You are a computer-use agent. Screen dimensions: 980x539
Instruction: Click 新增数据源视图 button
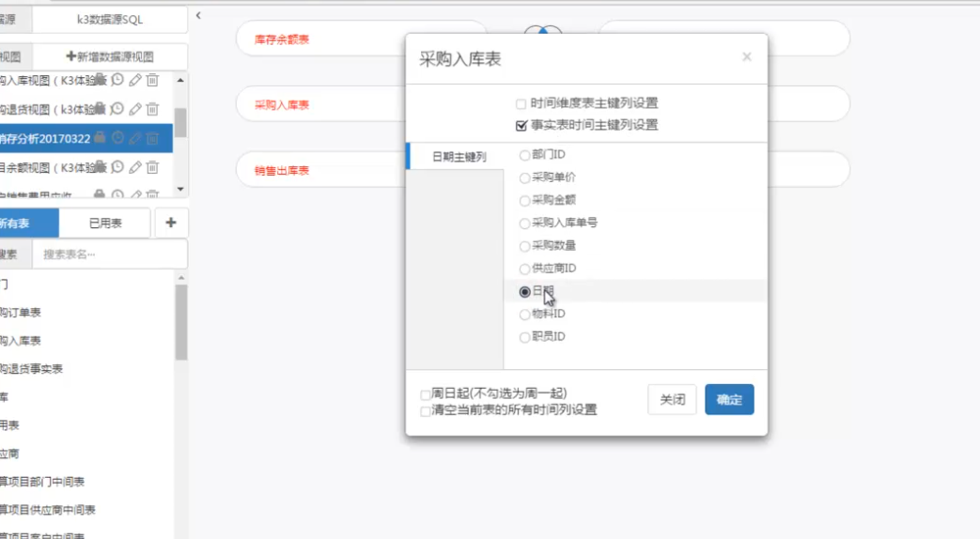110,57
